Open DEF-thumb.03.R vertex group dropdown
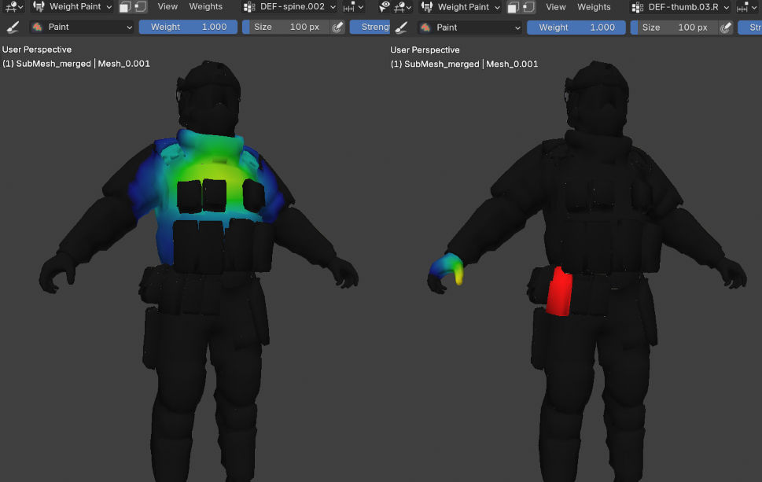 click(680, 7)
